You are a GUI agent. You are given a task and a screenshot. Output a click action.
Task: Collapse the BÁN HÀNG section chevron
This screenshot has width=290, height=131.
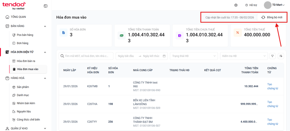(x=45, y=26)
